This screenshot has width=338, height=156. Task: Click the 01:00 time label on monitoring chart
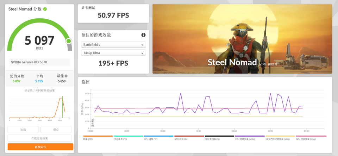(x=306, y=131)
